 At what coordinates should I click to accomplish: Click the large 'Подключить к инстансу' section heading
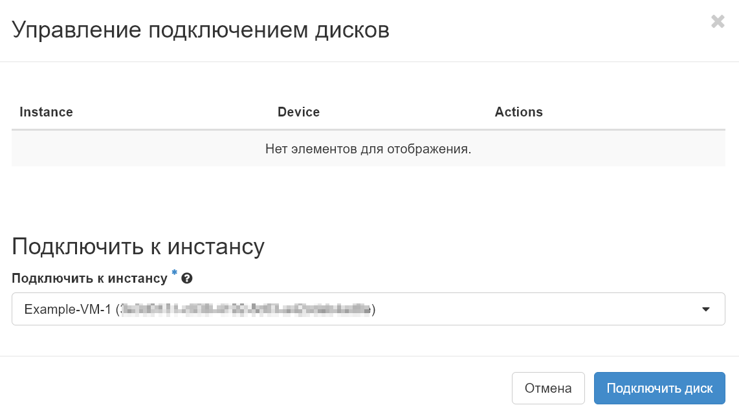pyautogui.click(x=138, y=246)
